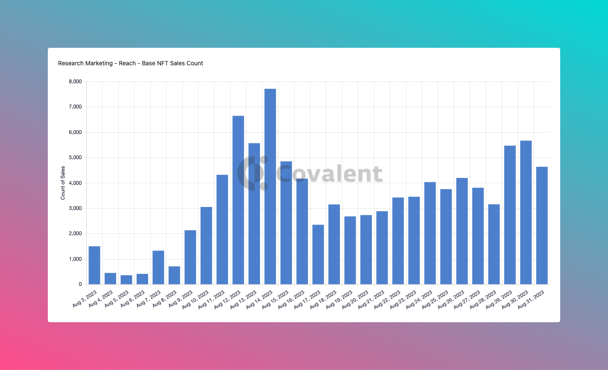Click the Aug 5, 2023 bar
Screen dimensions: 608x370
126,280
